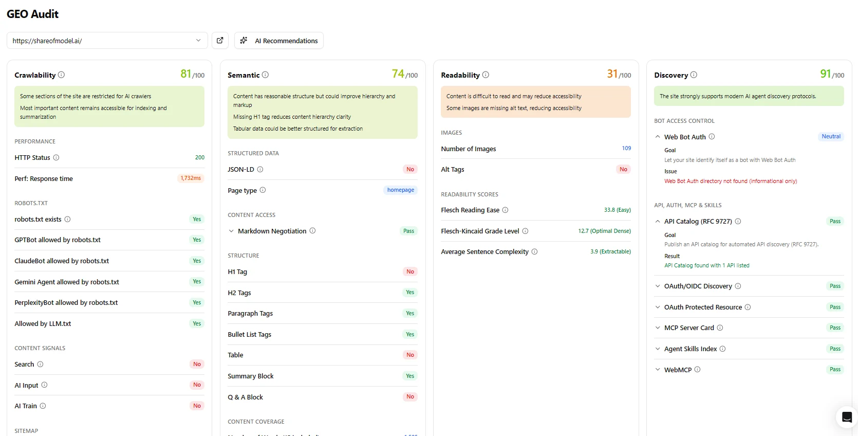Open the AI Train info icon
Screen dimensions: 858x436
coord(43,406)
